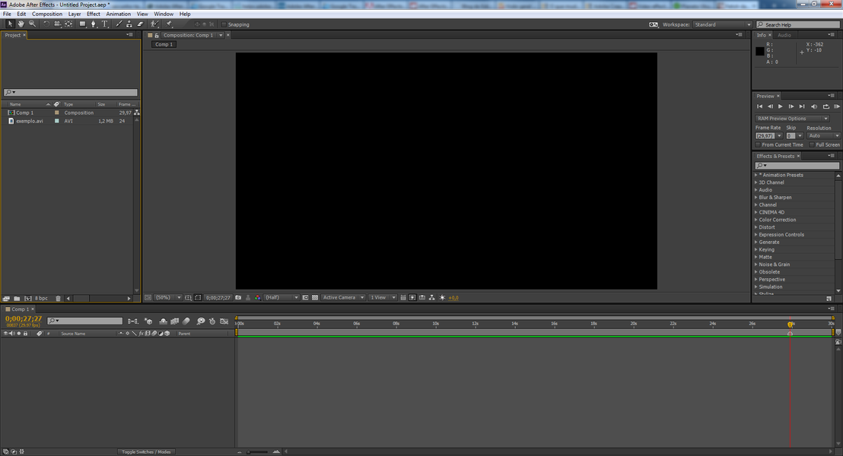Viewport: 843px width, 456px height.
Task: Enable the Snapping checkbox
Action: [224, 25]
